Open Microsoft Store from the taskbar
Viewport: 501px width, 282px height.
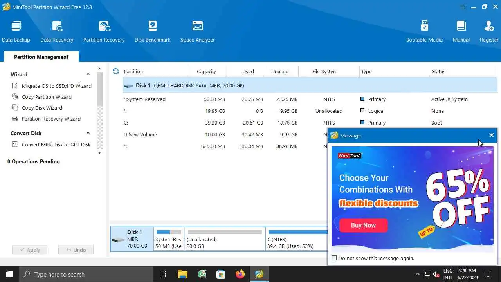tap(221, 274)
